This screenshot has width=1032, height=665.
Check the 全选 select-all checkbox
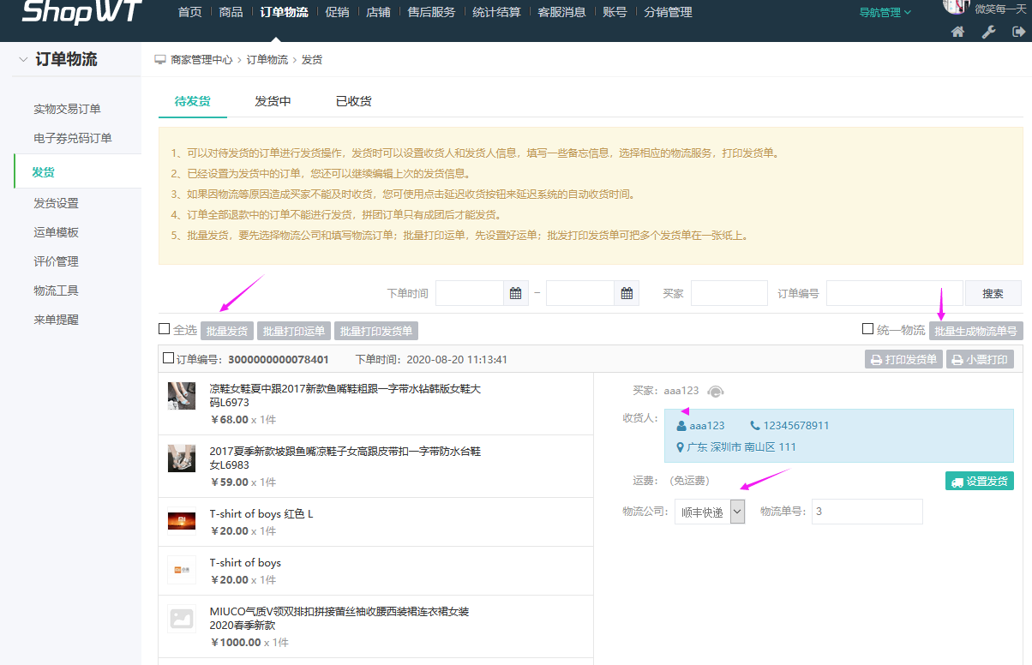(x=165, y=329)
